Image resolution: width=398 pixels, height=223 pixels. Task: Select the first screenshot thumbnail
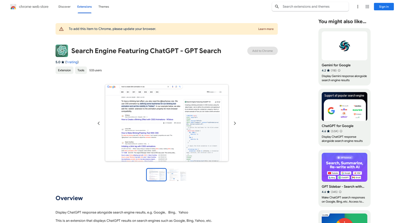tap(156, 175)
